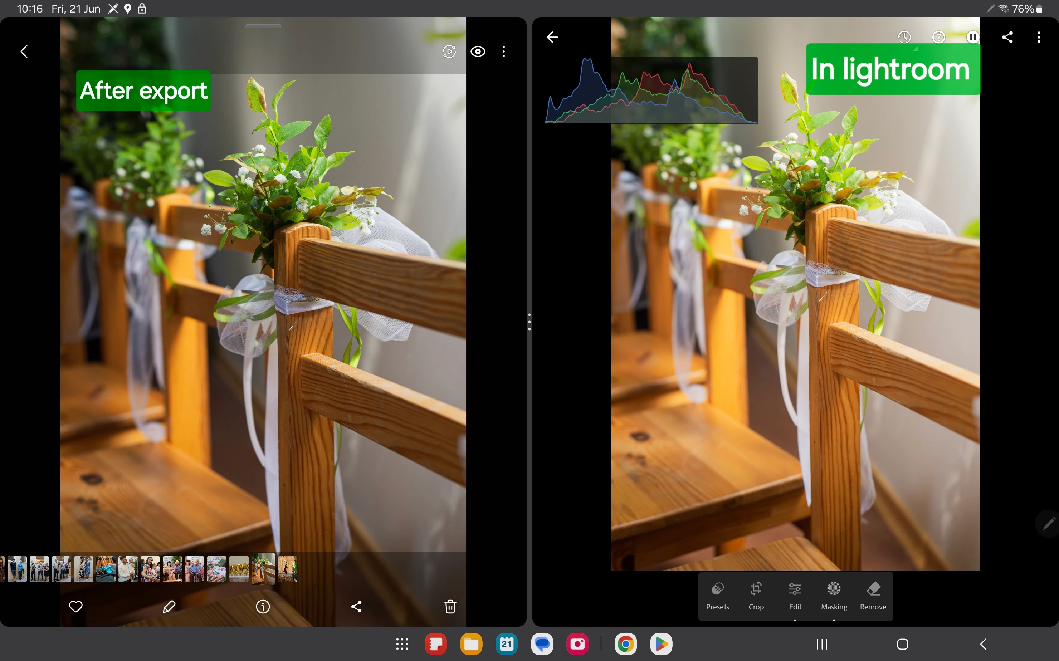
Task: Go back from Lightroom edit view
Action: coord(552,37)
